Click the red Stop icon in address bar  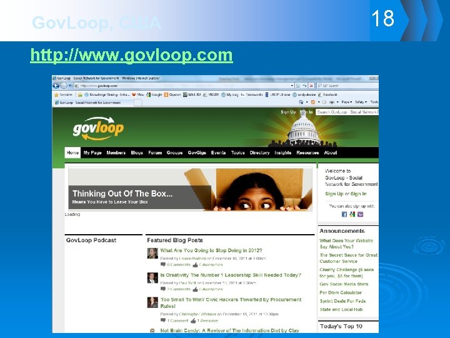click(311, 86)
